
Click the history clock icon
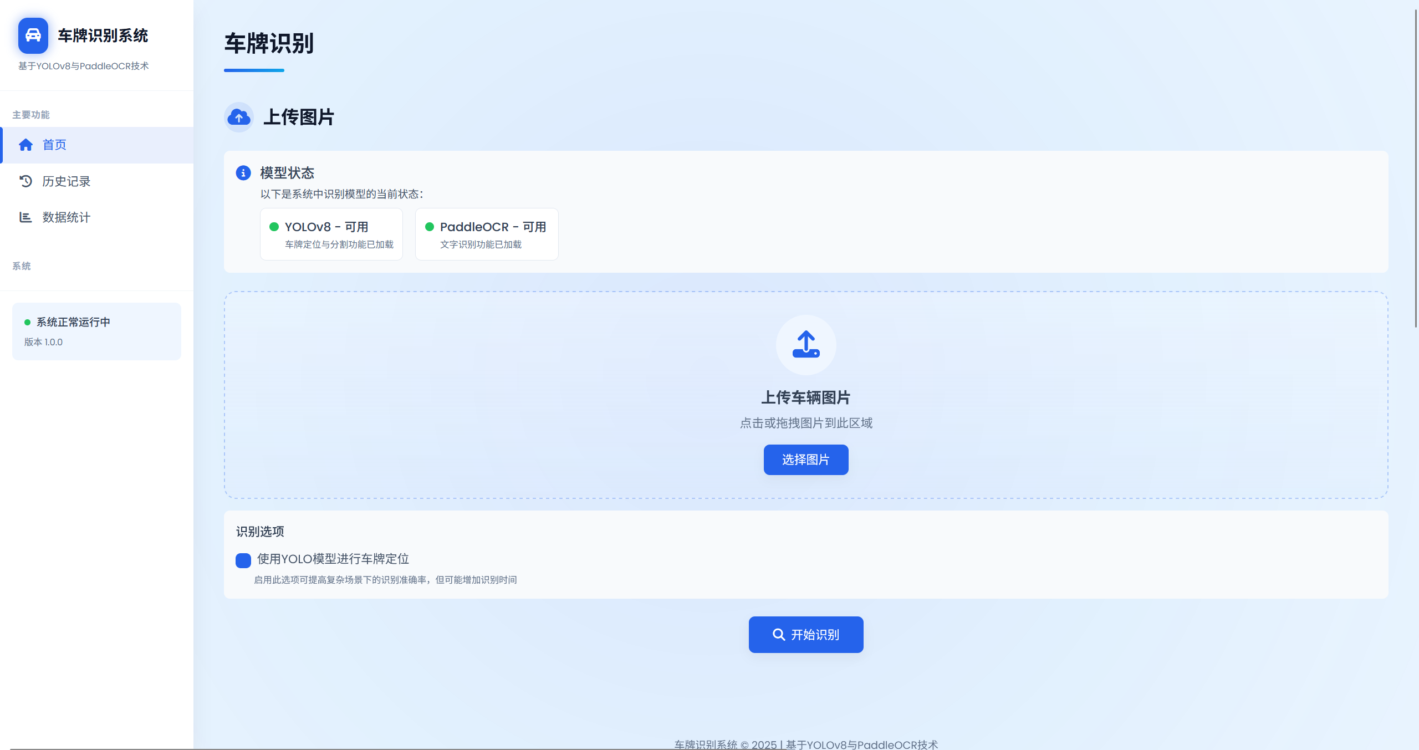(x=25, y=181)
